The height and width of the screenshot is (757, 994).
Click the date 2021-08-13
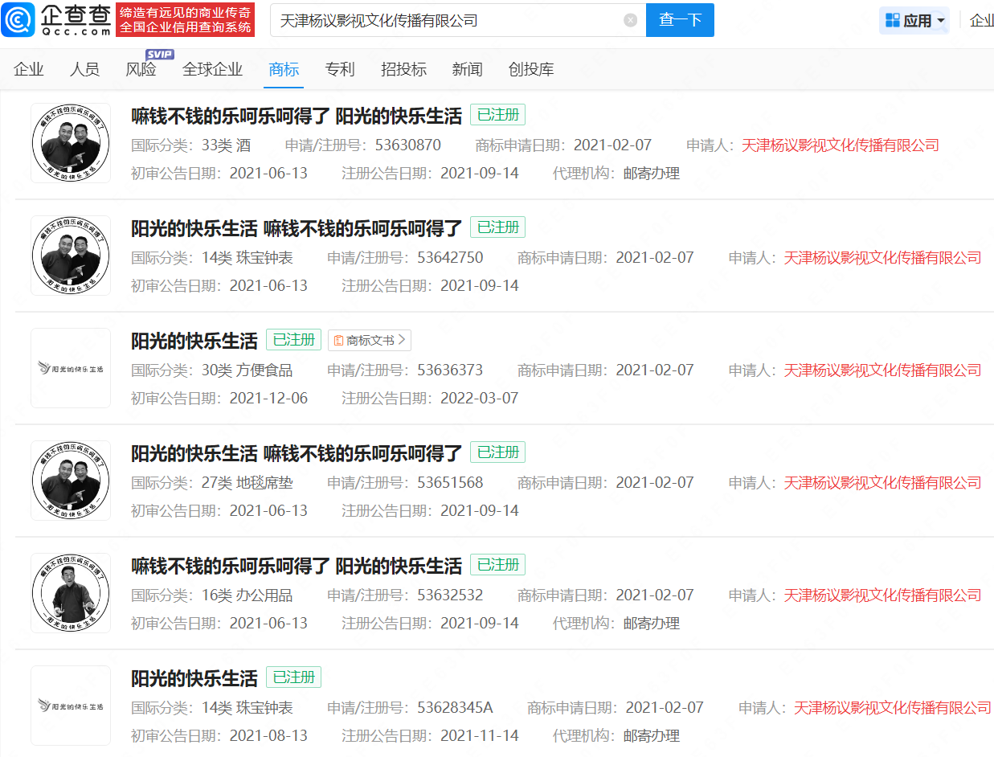[x=268, y=736]
